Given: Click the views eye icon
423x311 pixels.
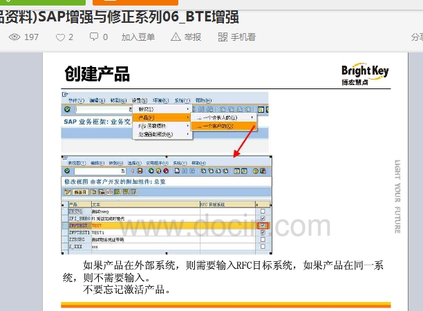Looking at the screenshot, I should 15,37.
